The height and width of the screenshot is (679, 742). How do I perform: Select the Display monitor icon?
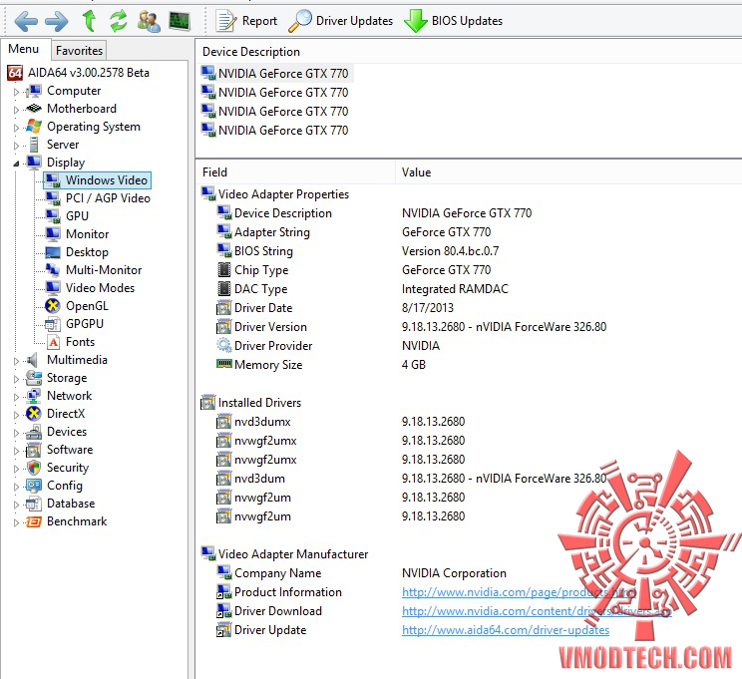coord(34,163)
